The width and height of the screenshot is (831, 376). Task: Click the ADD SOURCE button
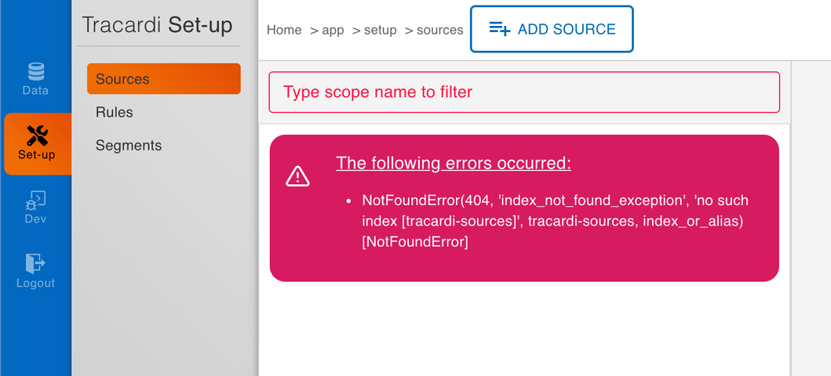[552, 29]
